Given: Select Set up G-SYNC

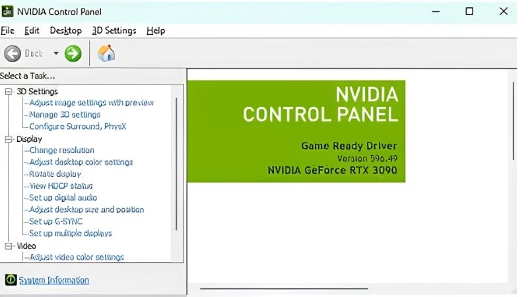Looking at the screenshot, I should tap(55, 221).
